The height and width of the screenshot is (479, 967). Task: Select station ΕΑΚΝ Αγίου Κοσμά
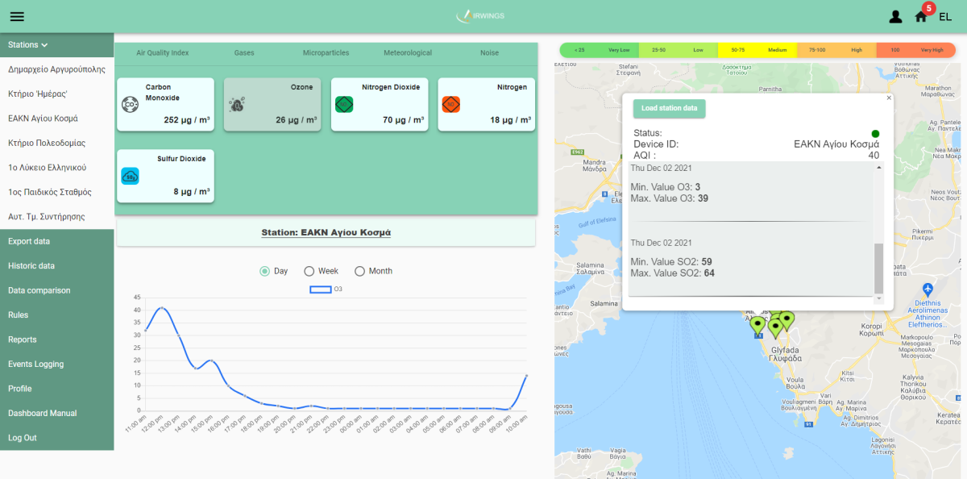pyautogui.click(x=56, y=119)
